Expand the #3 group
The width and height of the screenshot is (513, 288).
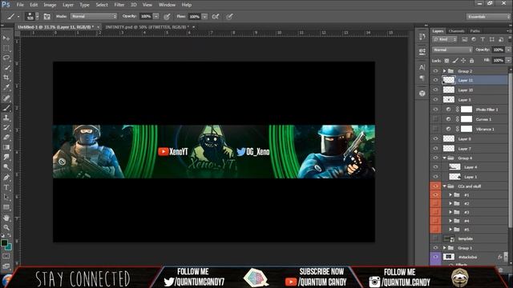click(450, 212)
